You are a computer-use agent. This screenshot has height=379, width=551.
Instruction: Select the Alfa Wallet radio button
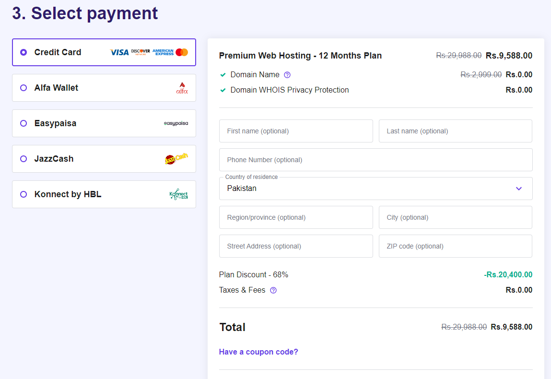23,88
